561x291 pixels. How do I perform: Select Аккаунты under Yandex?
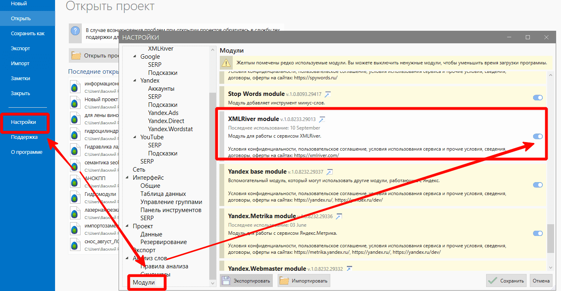(161, 89)
